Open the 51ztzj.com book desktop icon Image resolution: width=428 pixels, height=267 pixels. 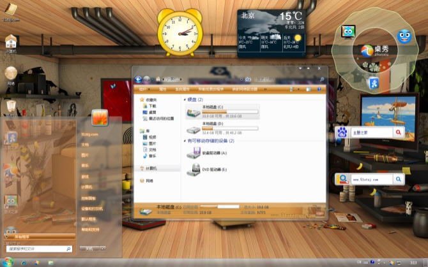point(11,10)
